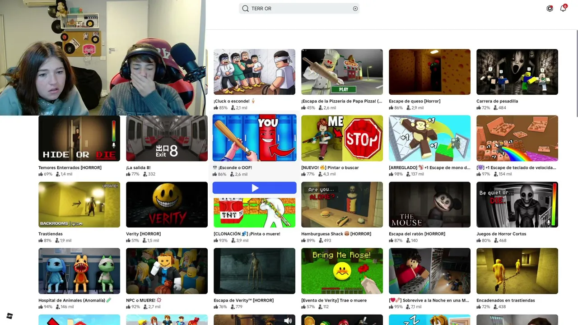Click the '¡La salida 8!' title

point(138,167)
